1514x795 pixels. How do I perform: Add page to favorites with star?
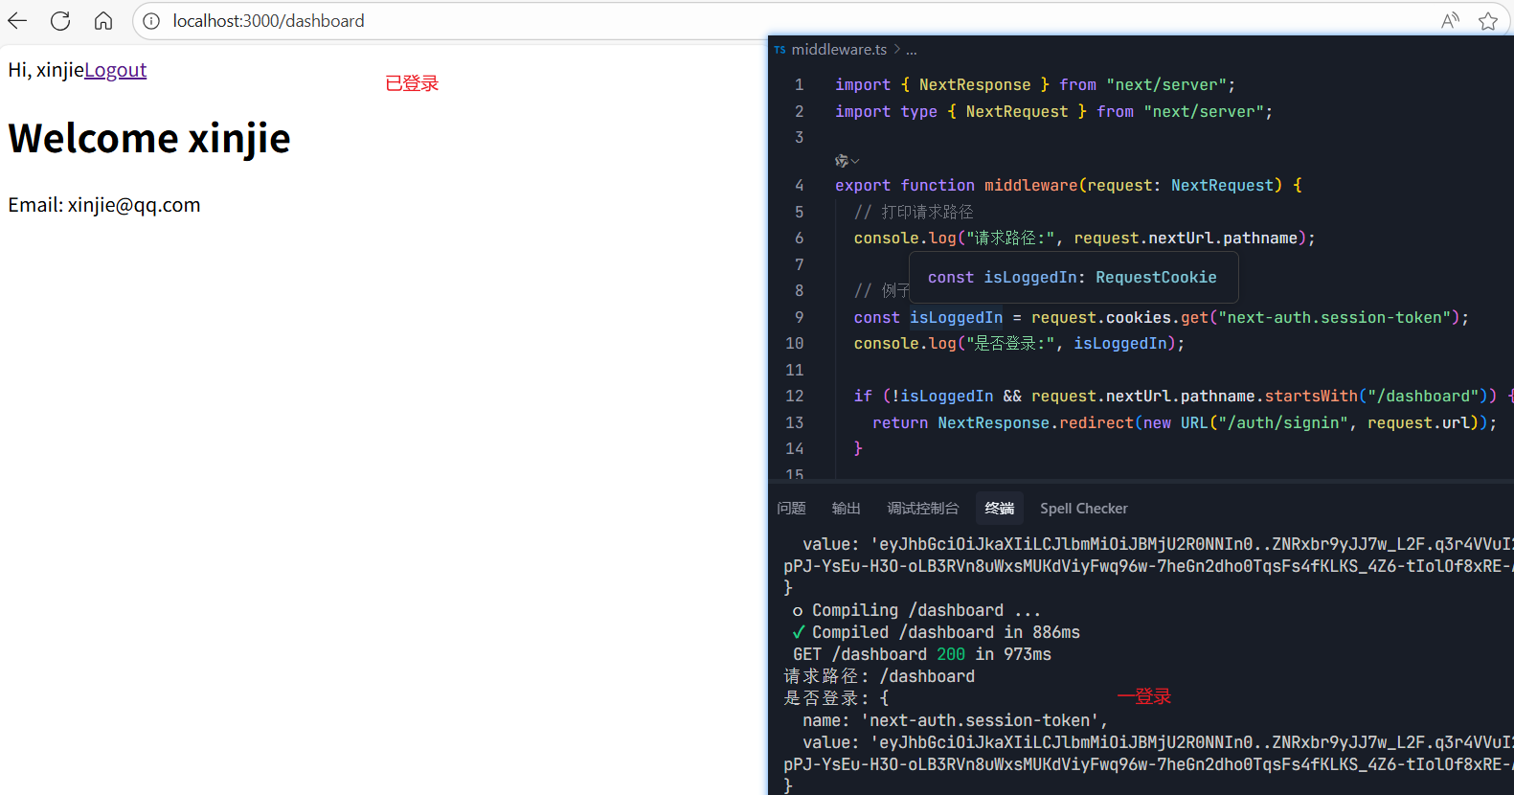click(x=1487, y=21)
